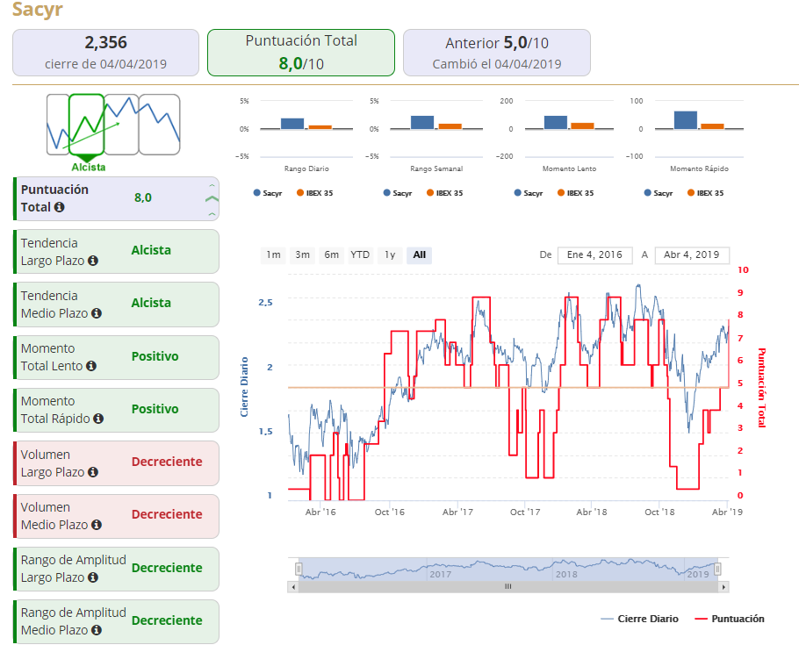This screenshot has height=645, width=799.
Task: Toggle Puntuación series in main chart legend
Action: click(x=730, y=619)
